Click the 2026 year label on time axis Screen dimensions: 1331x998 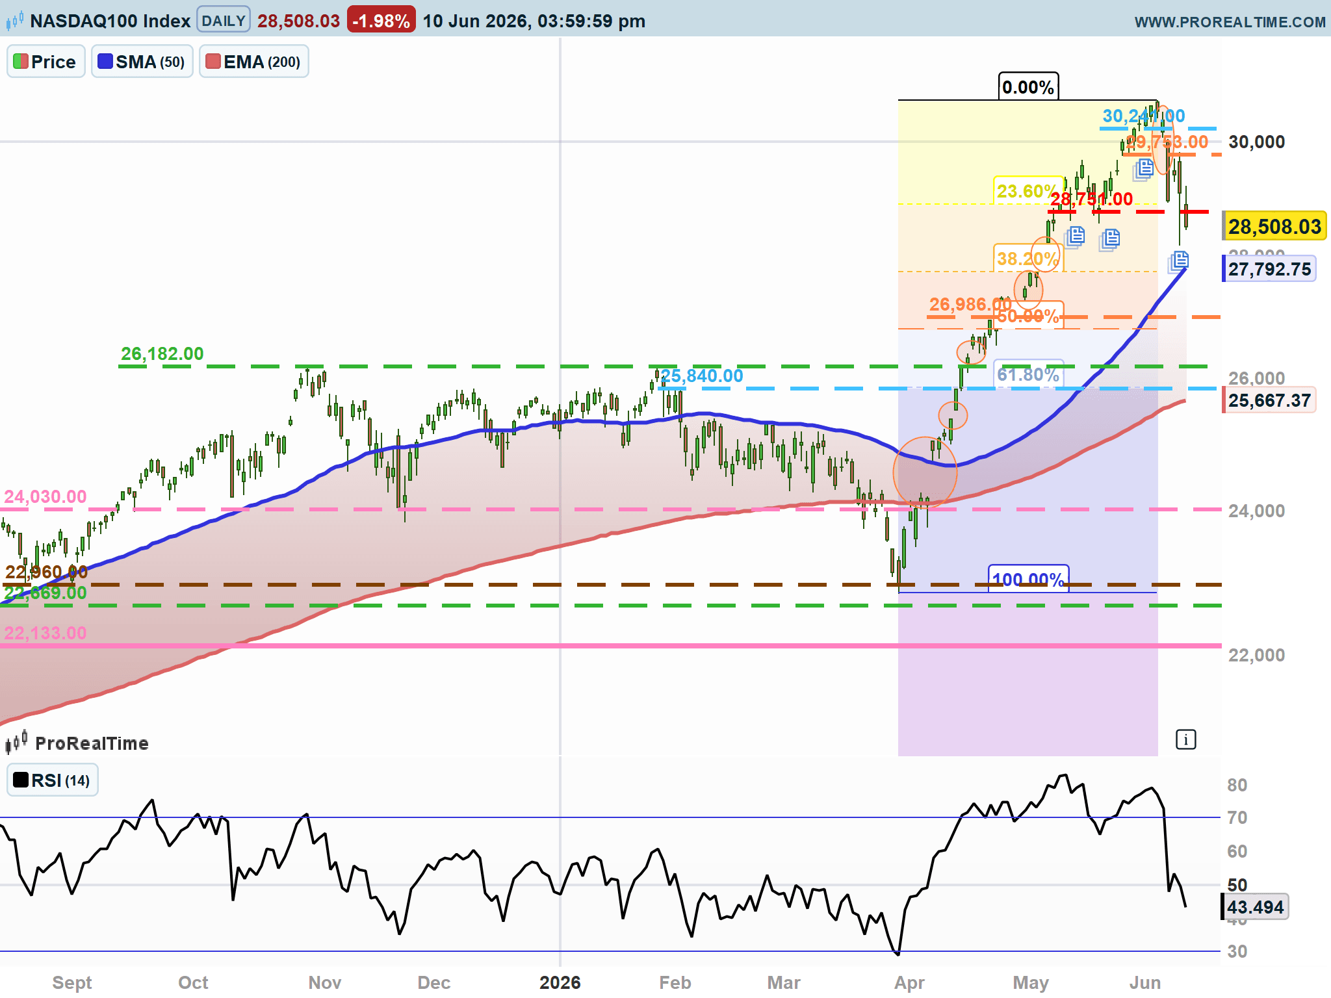(x=560, y=982)
